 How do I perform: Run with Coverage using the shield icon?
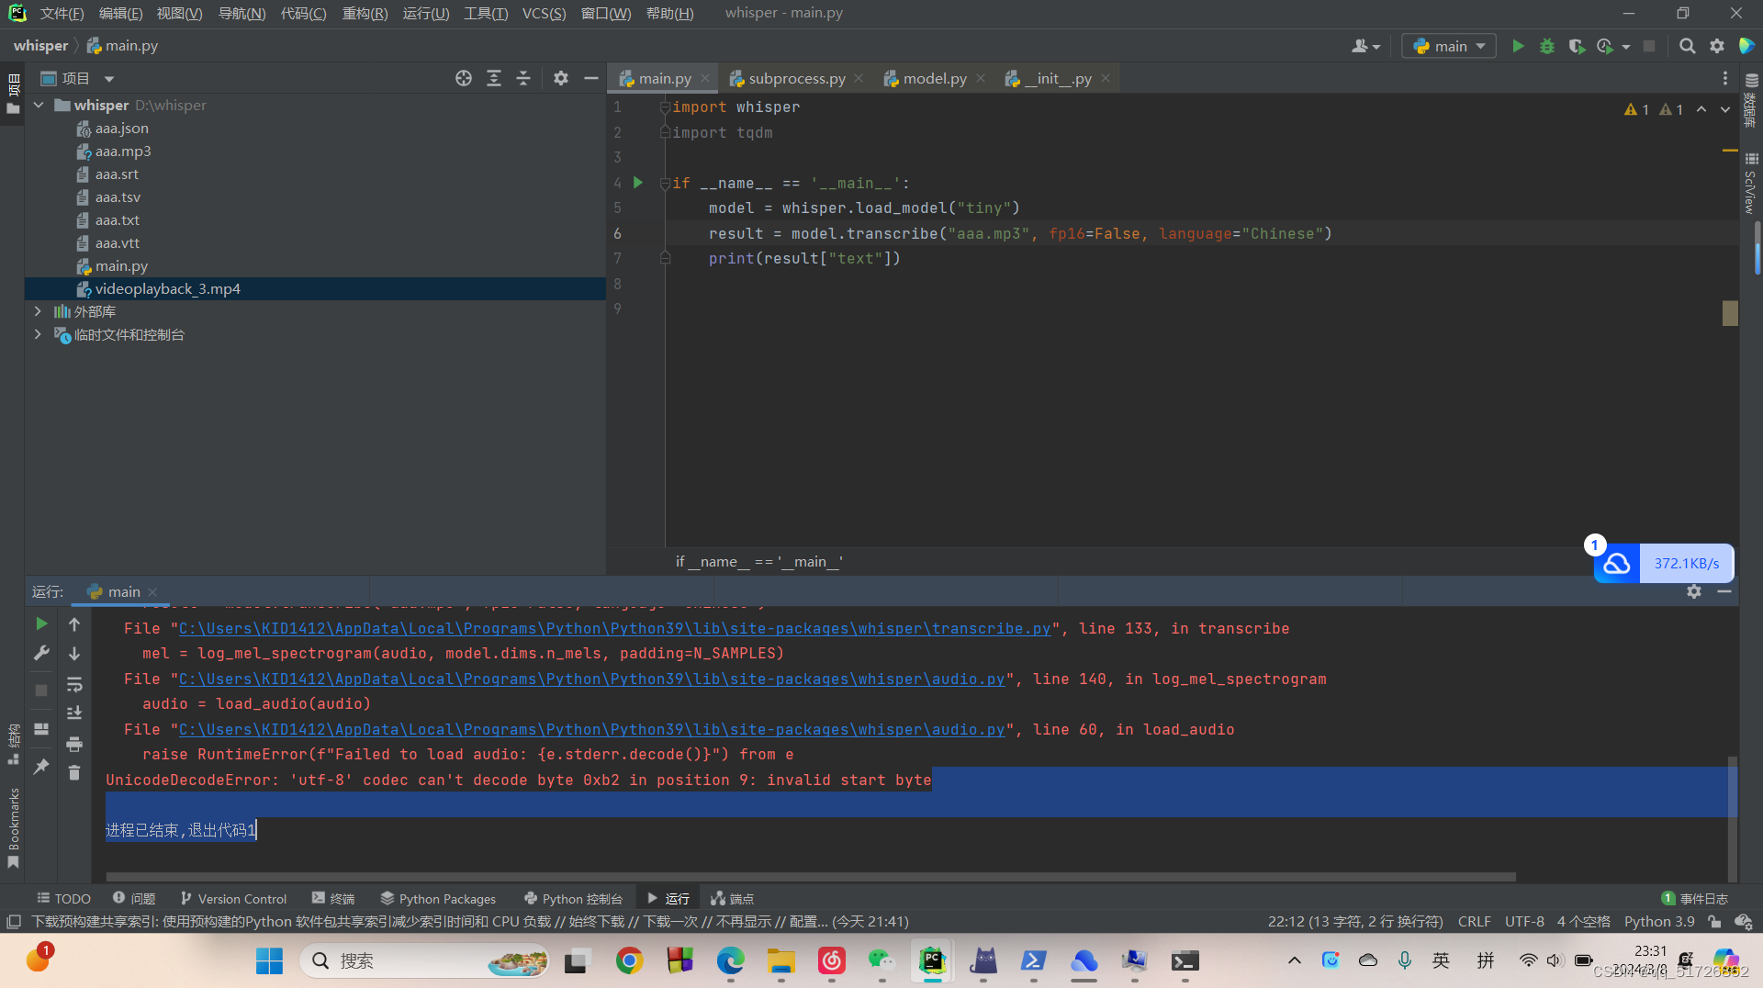pos(1578,46)
